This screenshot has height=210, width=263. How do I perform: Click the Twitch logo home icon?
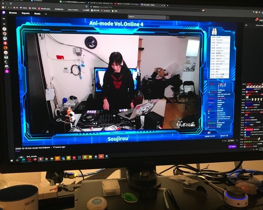pyautogui.click(x=4, y=14)
